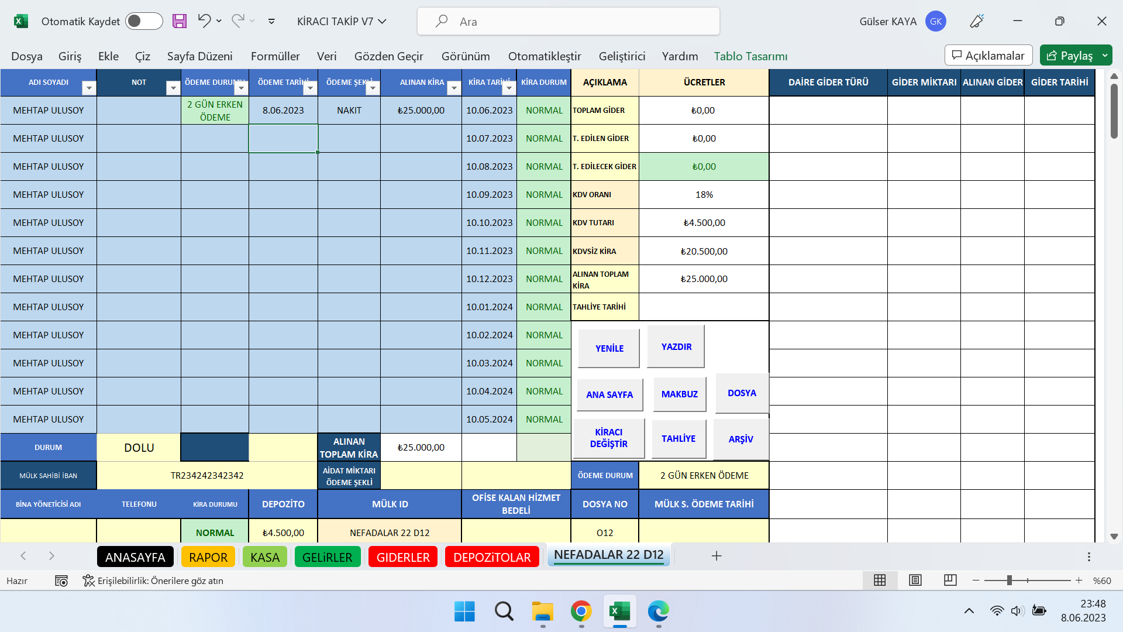Click the Undo arrow icon
Viewport: 1123px width, 632px height.
click(204, 21)
